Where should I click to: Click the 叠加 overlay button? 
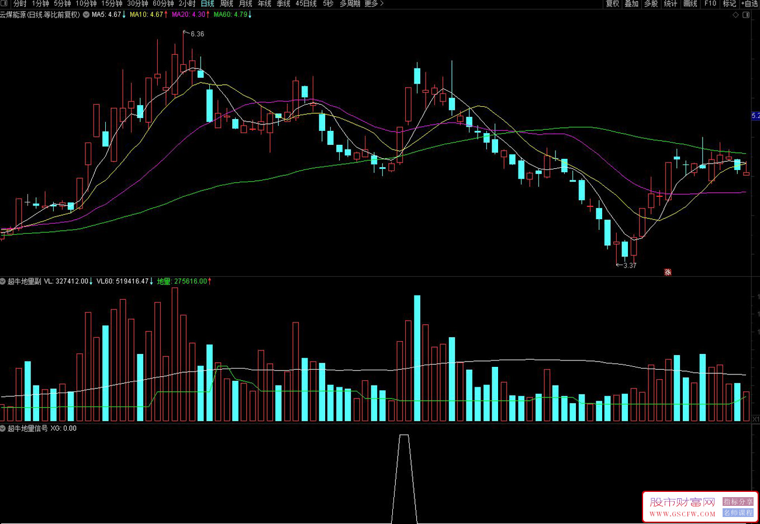[631, 4]
